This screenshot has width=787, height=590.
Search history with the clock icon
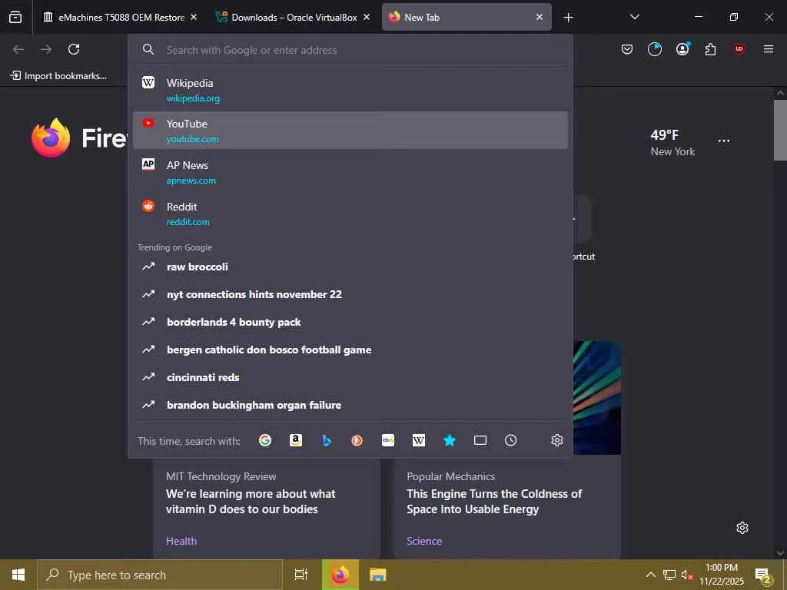[x=510, y=440]
